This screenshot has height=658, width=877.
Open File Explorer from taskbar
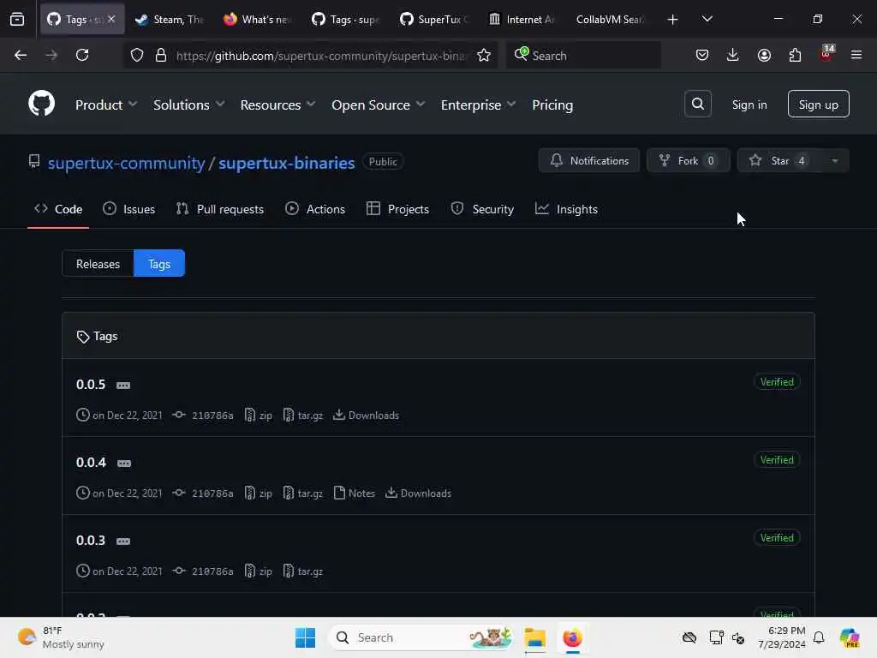pos(534,637)
